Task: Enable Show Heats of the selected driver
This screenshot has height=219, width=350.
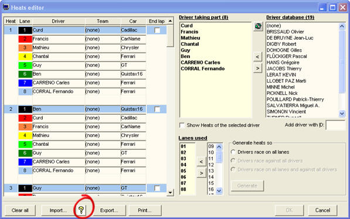Action: (182, 125)
